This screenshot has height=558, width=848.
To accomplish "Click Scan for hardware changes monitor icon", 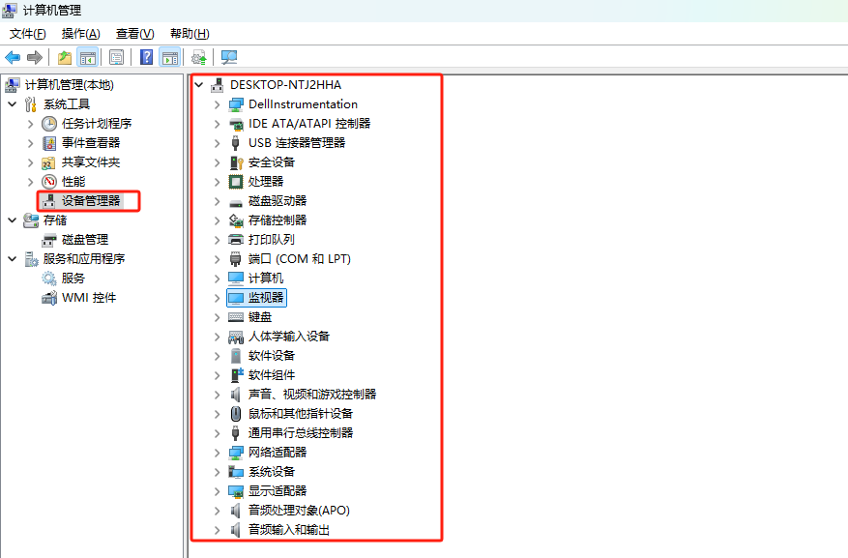I will point(229,57).
